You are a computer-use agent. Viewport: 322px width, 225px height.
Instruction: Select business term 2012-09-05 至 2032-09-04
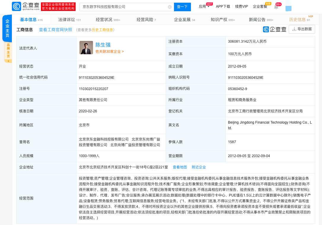pyautogui.click(x=249, y=156)
